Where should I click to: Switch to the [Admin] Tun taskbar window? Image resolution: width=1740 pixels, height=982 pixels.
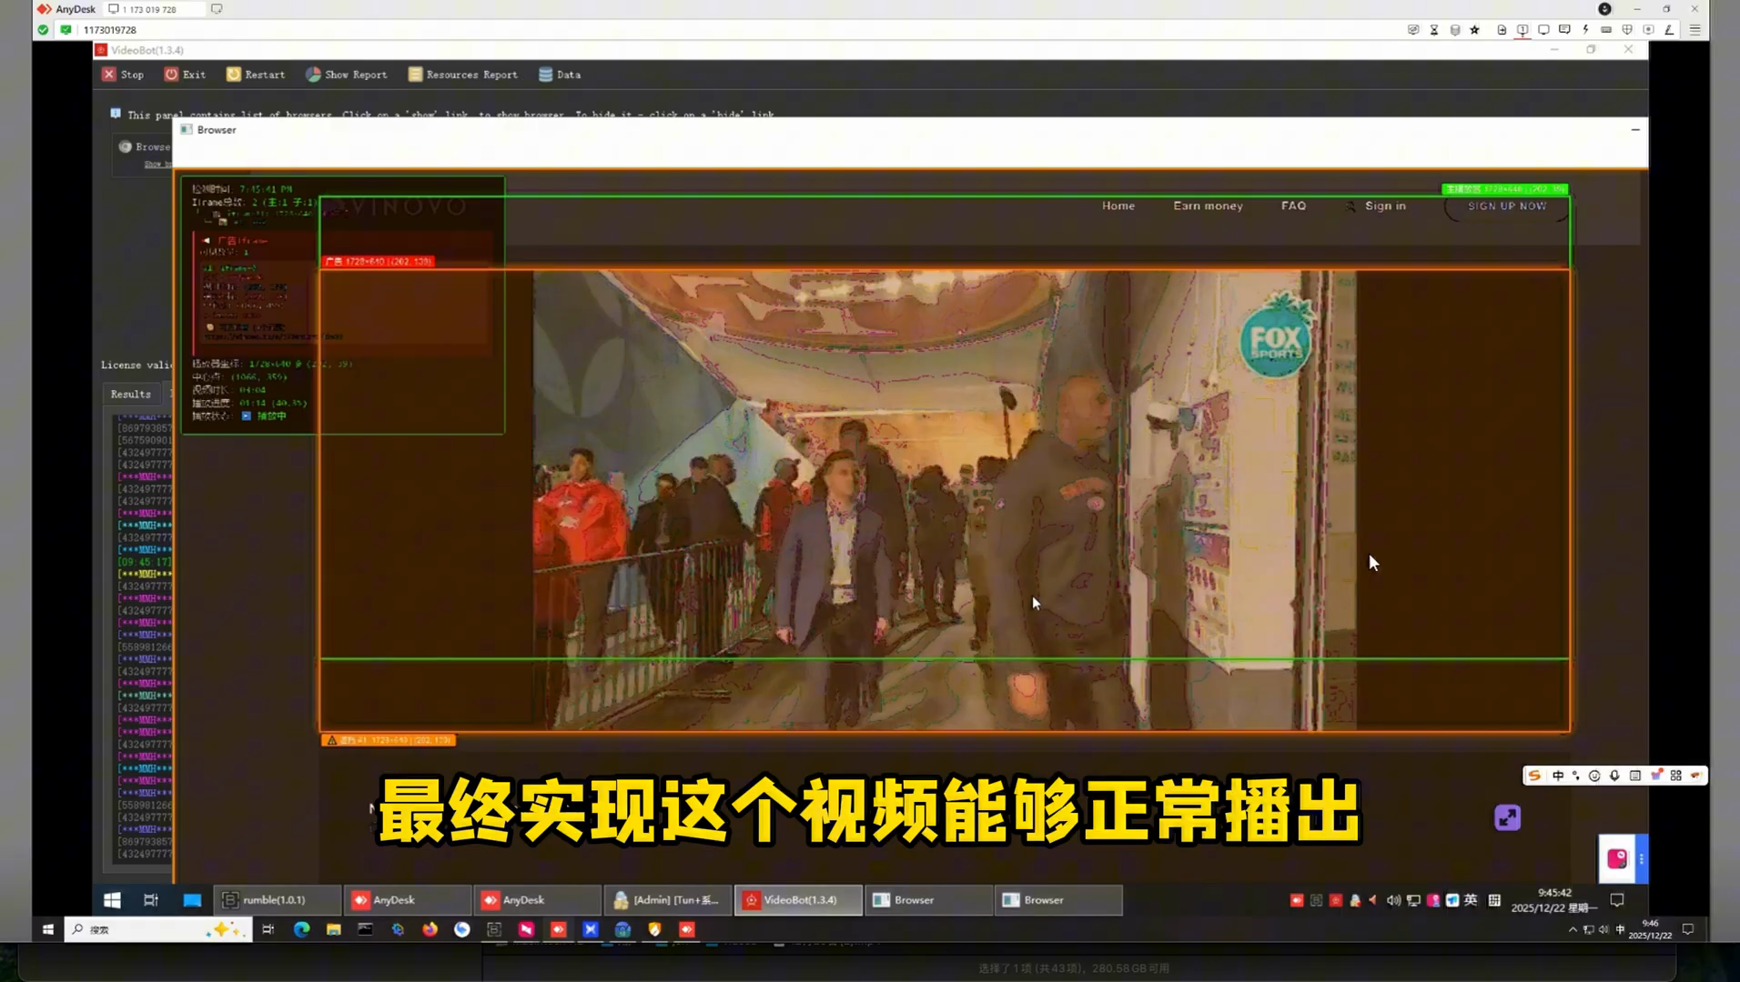tap(667, 900)
